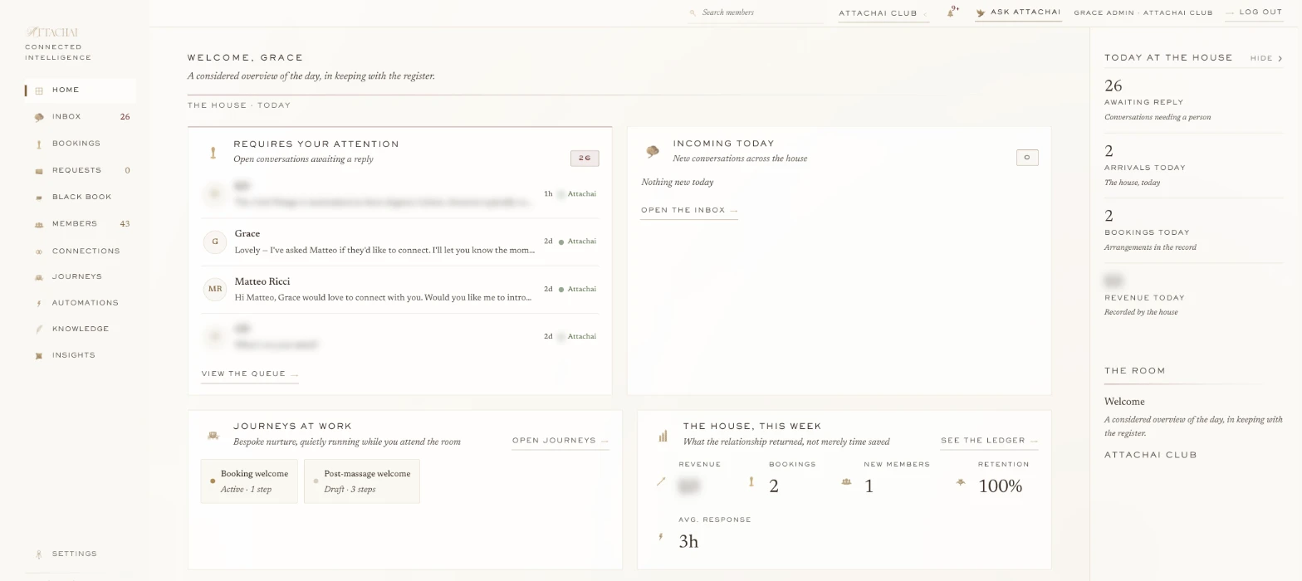The height and width of the screenshot is (581, 1302).
Task: Open the blurred conversation from 1h ago
Action: click(399, 194)
